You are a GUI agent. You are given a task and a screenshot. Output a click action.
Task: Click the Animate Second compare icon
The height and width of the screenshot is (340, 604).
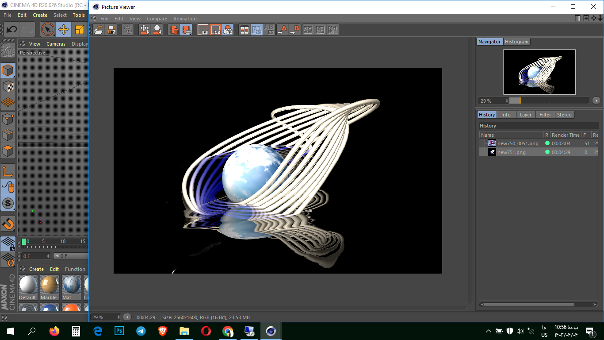pyautogui.click(x=321, y=30)
